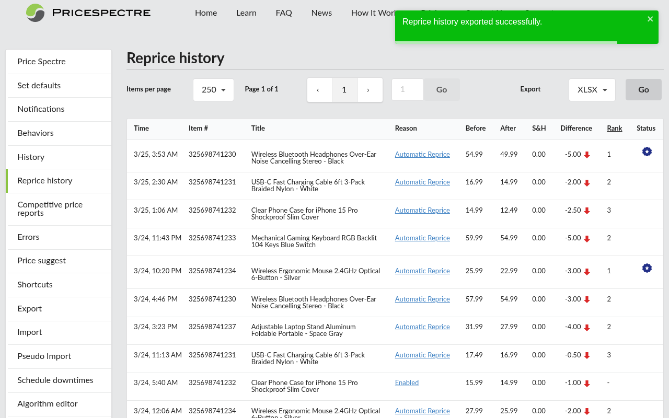Click the page number input field
Screen dimensions: 669x418
coord(407,89)
